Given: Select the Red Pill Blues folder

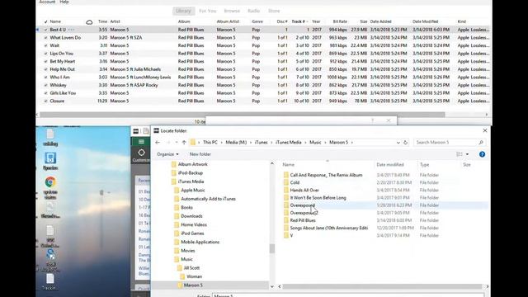Looking at the screenshot, I should point(303,220).
